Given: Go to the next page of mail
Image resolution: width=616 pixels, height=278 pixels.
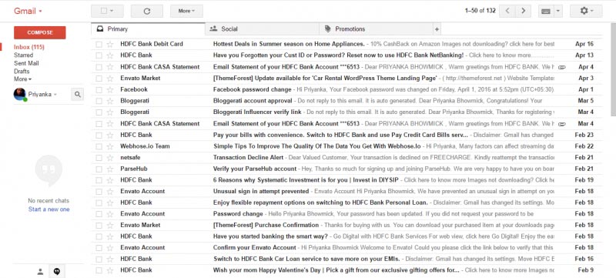Looking at the screenshot, I should [524, 11].
